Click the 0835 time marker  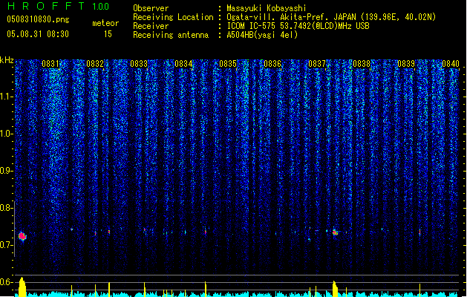228,64
